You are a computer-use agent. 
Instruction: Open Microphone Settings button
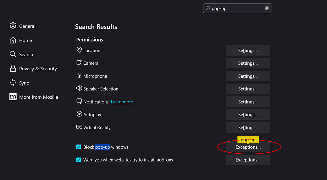click(248, 76)
